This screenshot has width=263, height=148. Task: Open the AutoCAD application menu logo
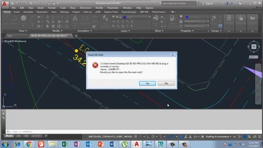pyautogui.click(x=5, y=5)
